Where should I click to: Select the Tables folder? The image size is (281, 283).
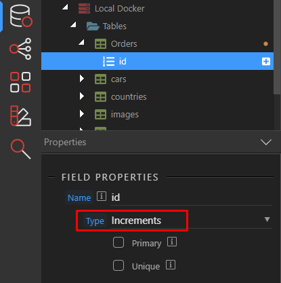coord(114,26)
